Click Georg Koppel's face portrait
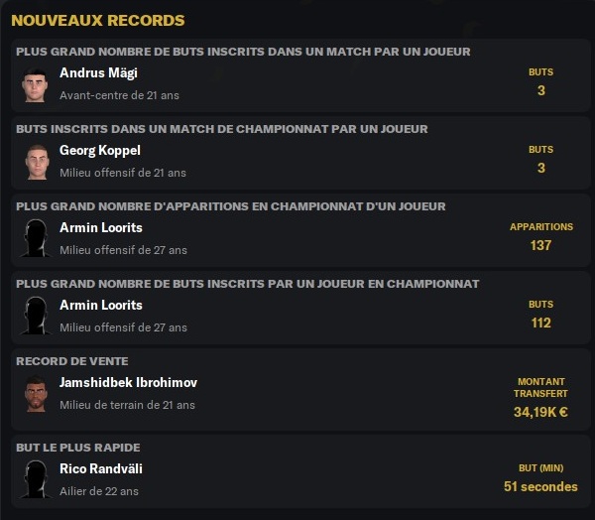 pyautogui.click(x=36, y=161)
